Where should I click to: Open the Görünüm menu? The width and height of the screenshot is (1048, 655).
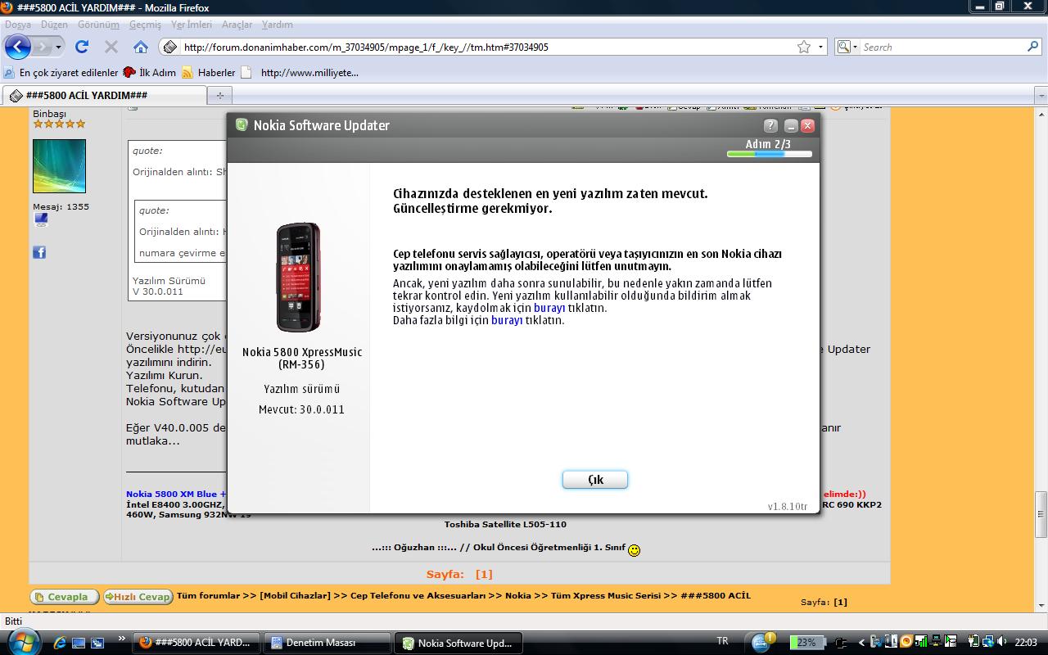(x=98, y=25)
